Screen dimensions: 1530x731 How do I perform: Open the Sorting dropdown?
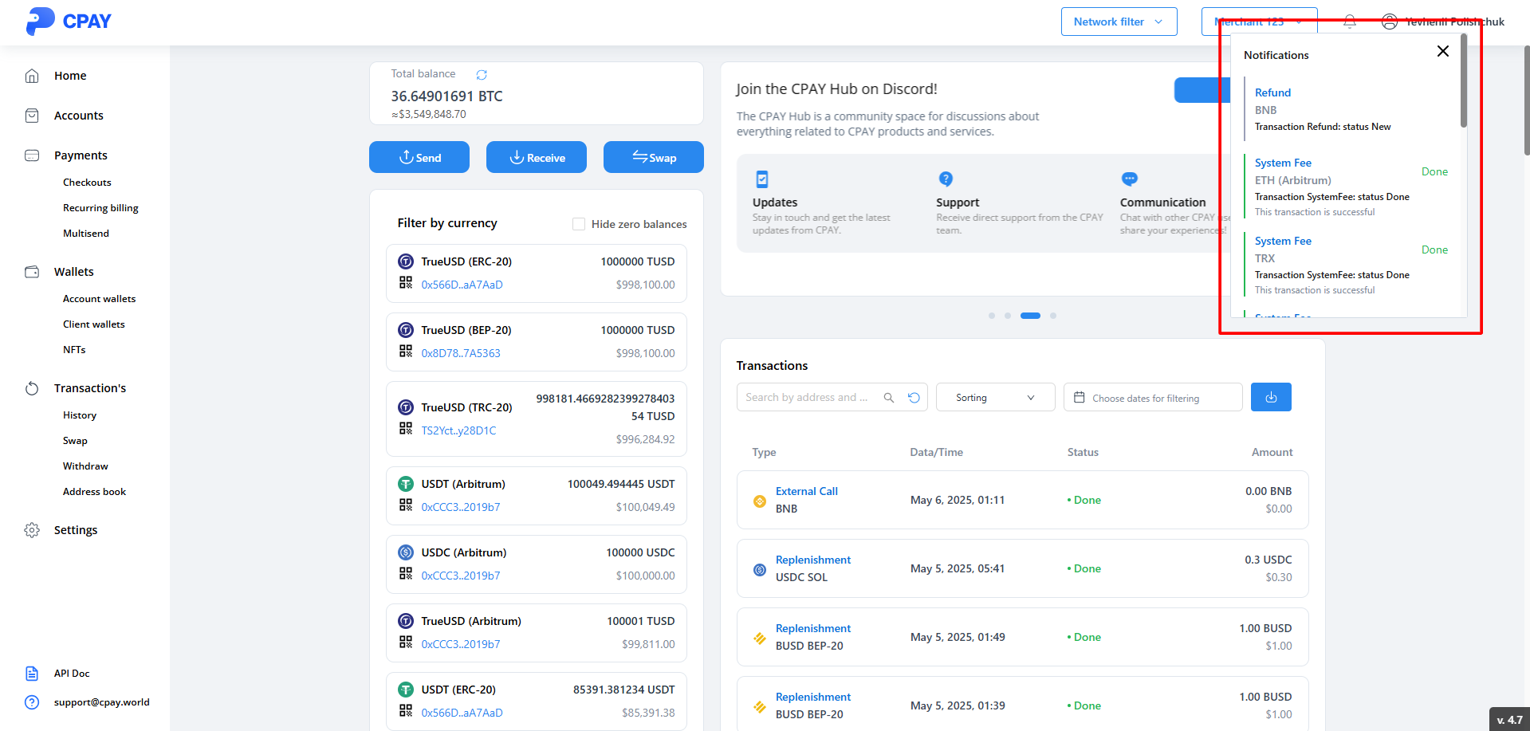(995, 397)
